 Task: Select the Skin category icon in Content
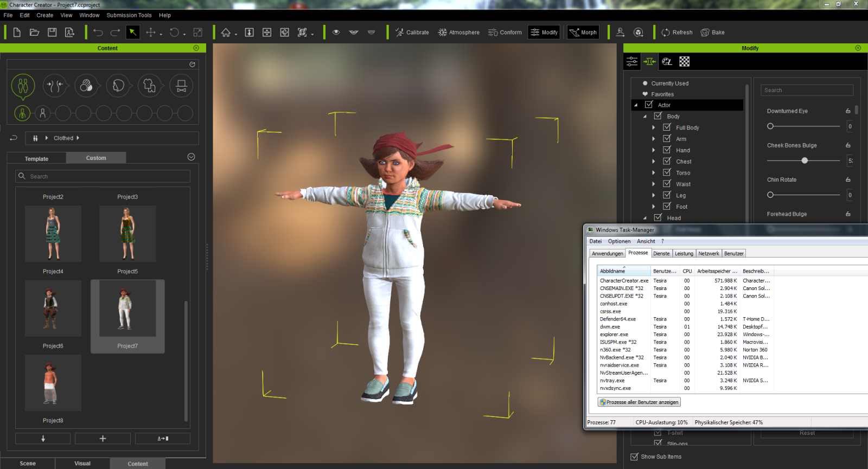(x=86, y=85)
